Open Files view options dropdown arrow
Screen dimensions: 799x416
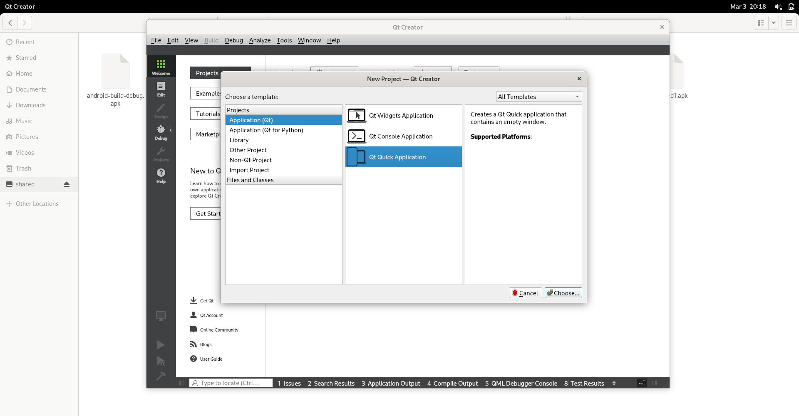pyautogui.click(x=774, y=23)
